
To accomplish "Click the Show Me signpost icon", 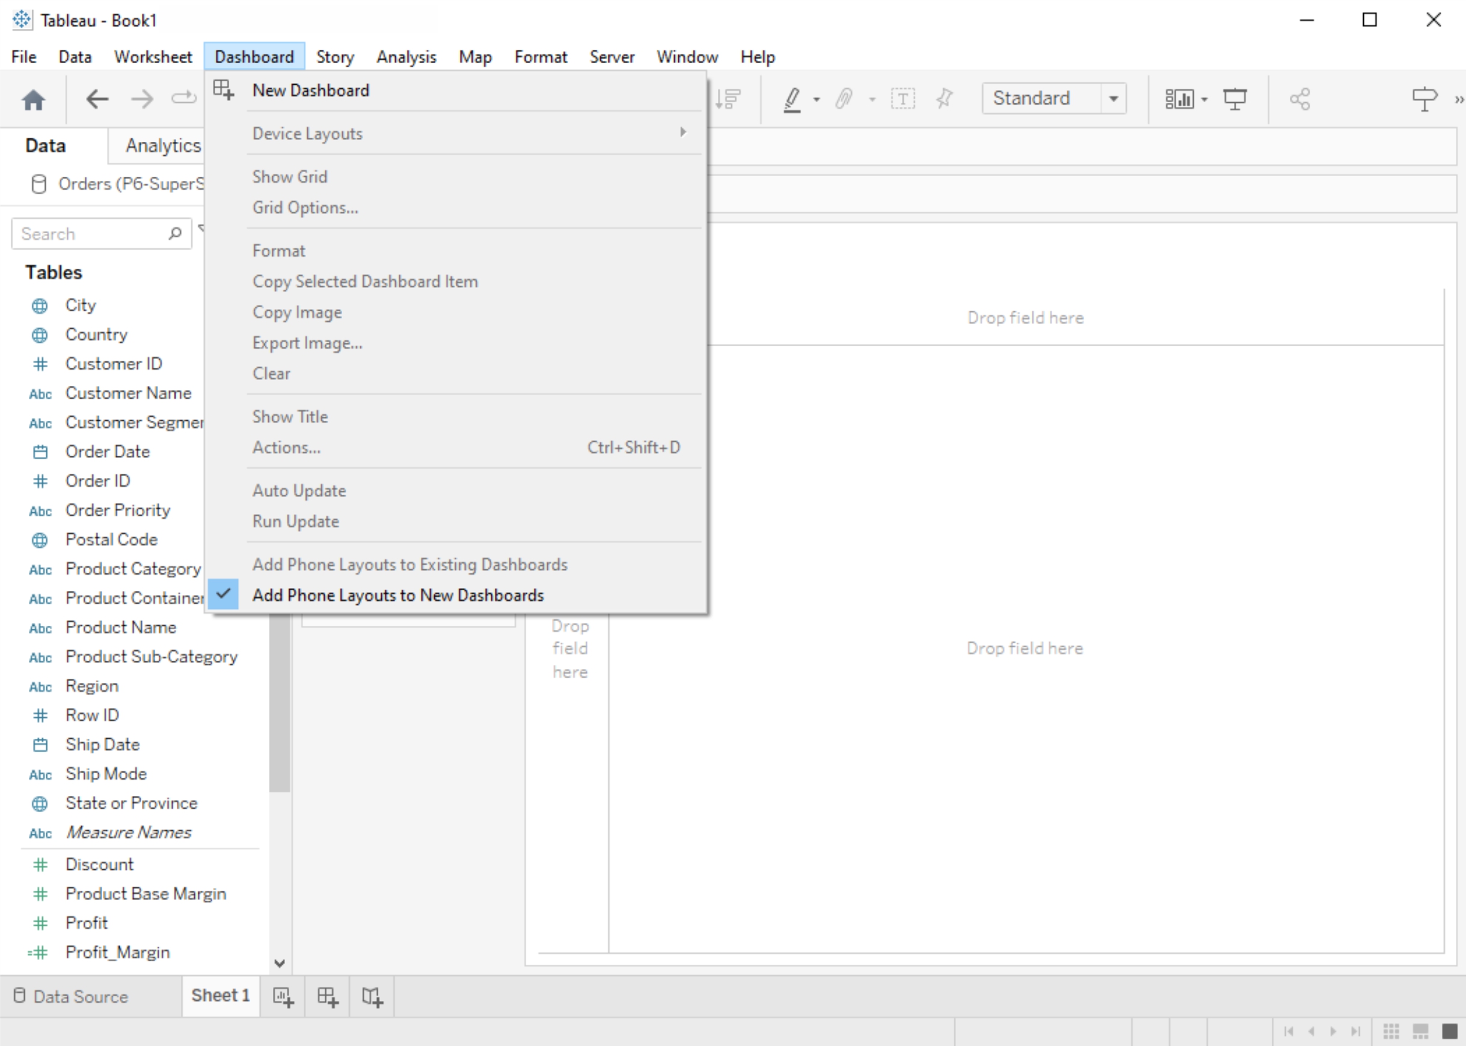I will coord(1424,99).
